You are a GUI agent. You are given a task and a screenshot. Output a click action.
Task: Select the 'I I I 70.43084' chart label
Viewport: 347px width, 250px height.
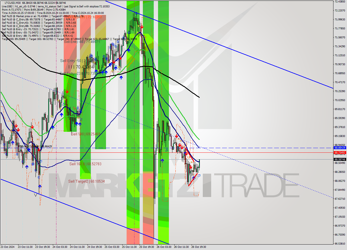pyautogui.click(x=81, y=67)
